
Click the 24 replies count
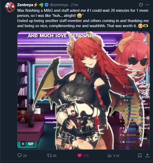(25, 156)
